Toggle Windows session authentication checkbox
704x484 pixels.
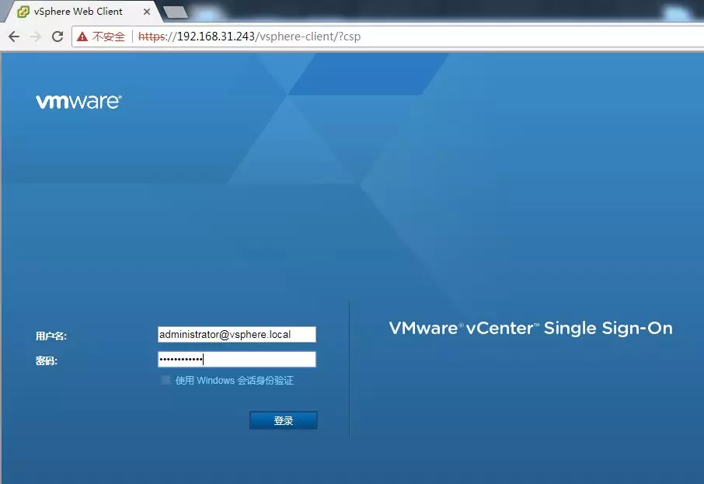click(166, 381)
